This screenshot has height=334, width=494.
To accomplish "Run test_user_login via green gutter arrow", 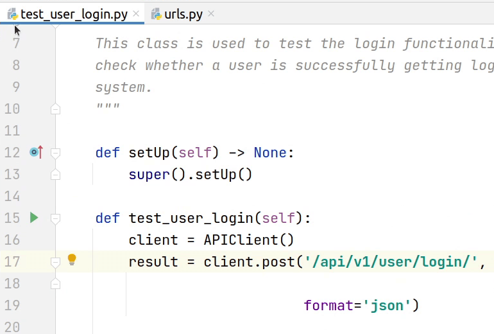I will (x=34, y=218).
